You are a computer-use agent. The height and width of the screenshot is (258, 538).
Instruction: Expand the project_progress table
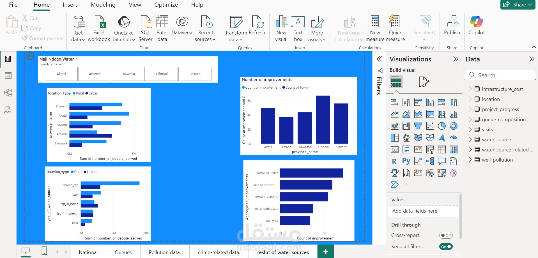pyautogui.click(x=470, y=109)
